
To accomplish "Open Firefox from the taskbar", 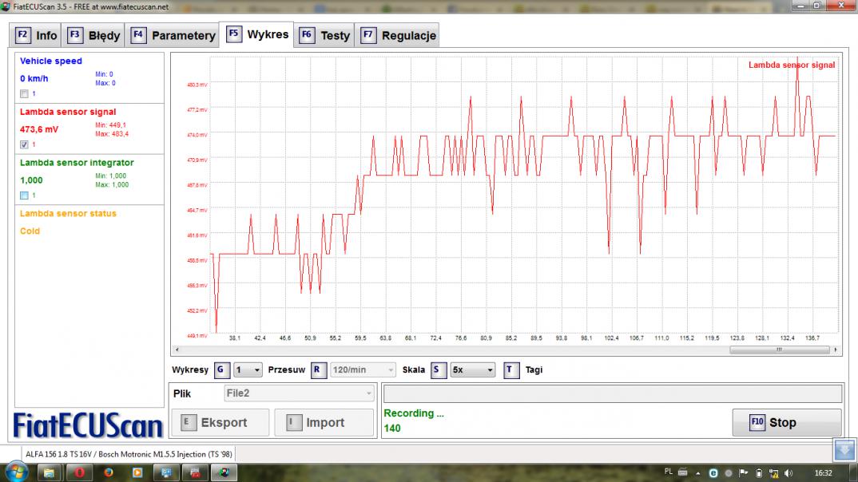I will (x=109, y=472).
